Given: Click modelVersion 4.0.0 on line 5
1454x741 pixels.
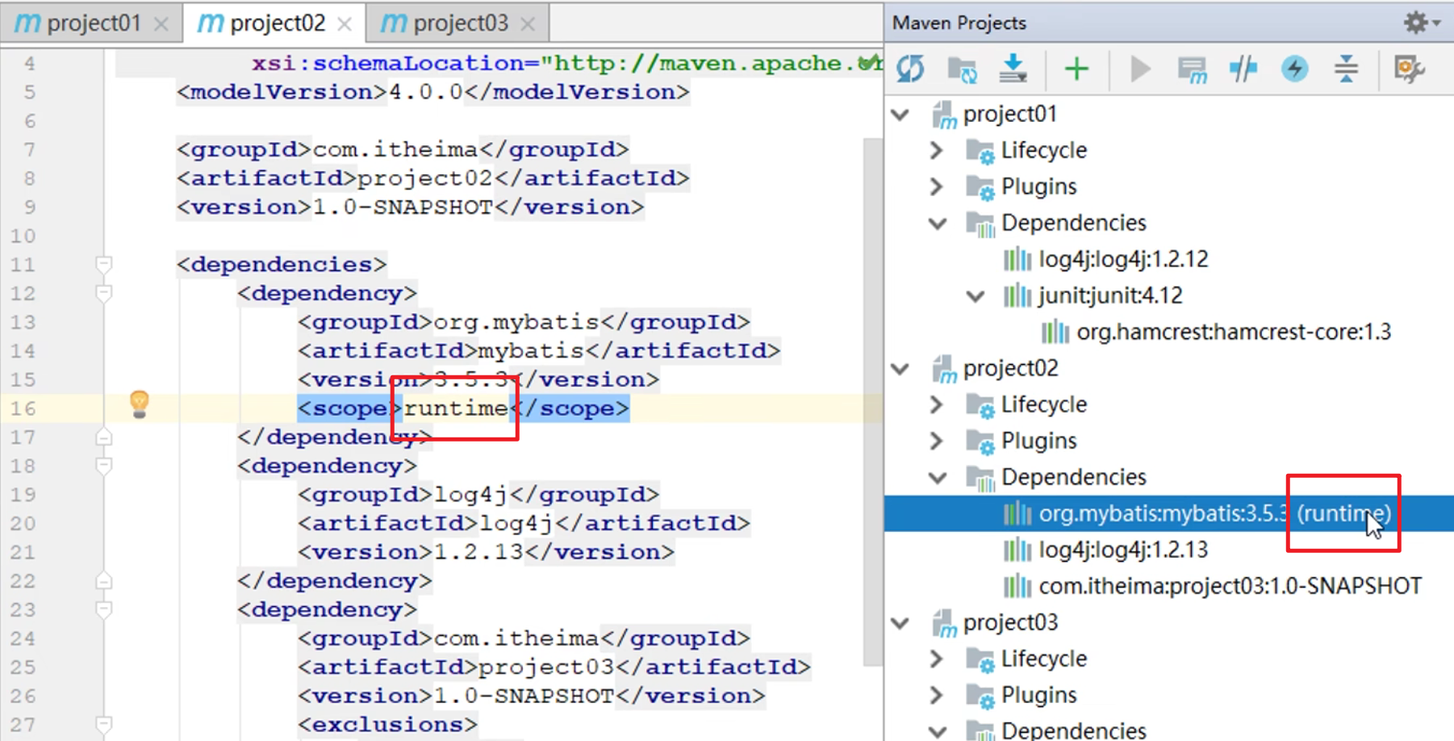Looking at the screenshot, I should [x=425, y=92].
